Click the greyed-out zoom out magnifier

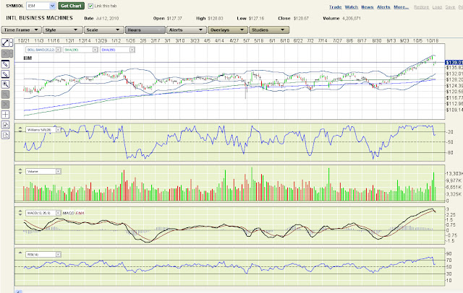[x=5, y=95]
